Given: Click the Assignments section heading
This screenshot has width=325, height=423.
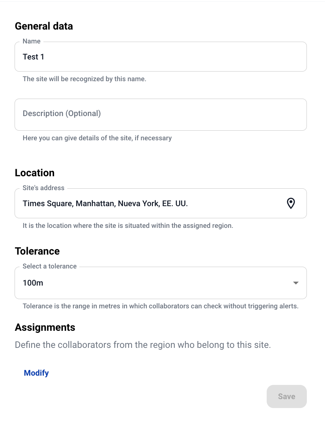Looking at the screenshot, I should pos(45,327).
